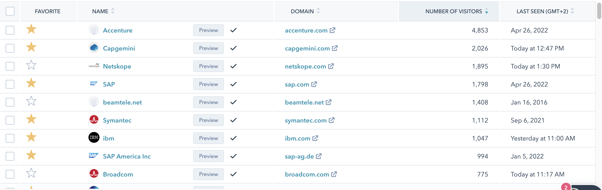Click visitor count 1,047
This screenshot has width=602, height=190.
(480, 138)
